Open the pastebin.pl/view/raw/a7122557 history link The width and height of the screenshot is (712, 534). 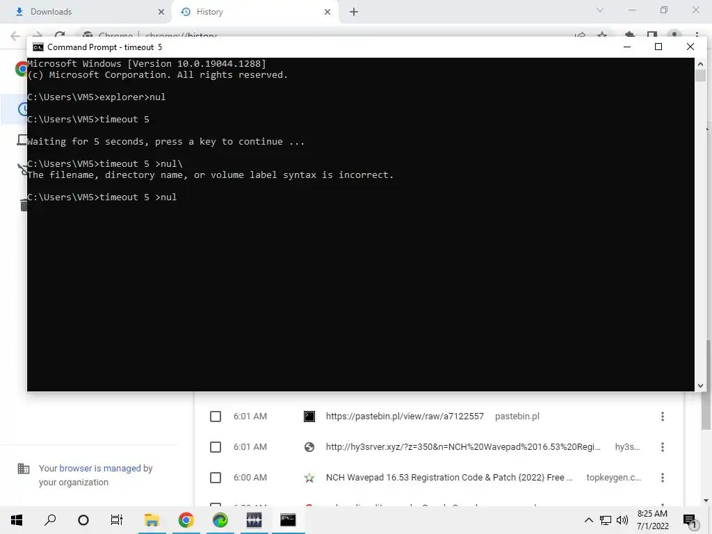click(405, 416)
